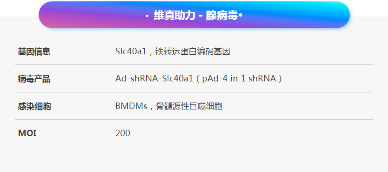Screen dimensions: 388x172
Task: Click the MOI value 200
Action: pos(123,133)
